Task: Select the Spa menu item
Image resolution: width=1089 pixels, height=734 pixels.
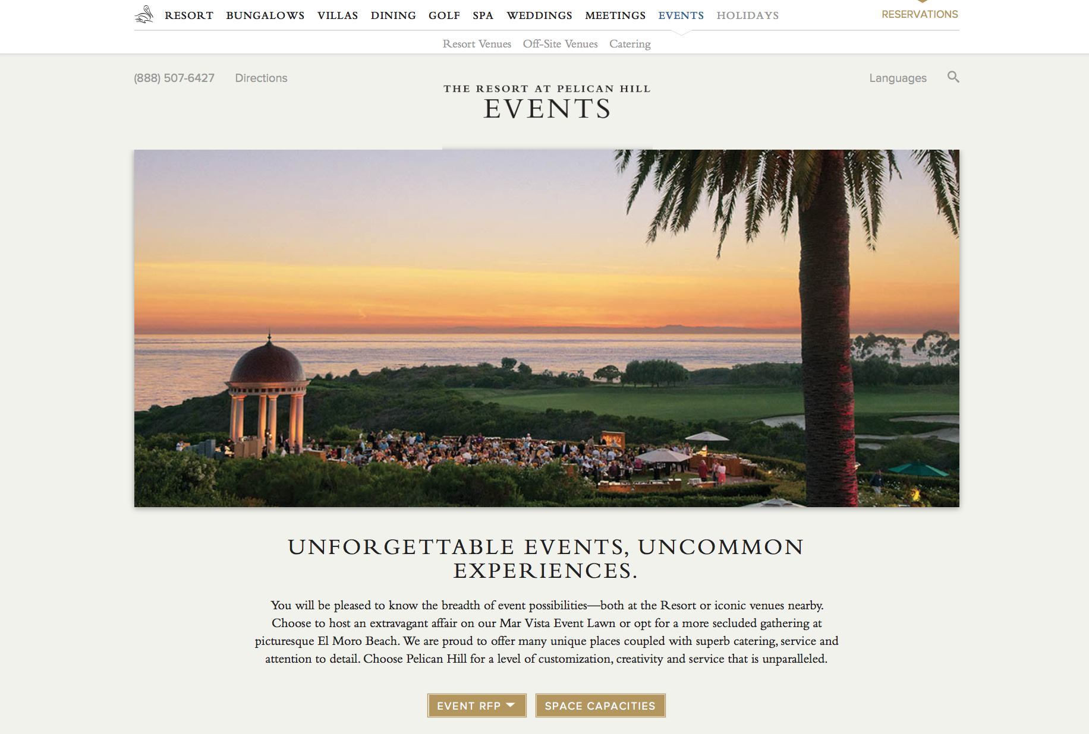Action: pos(483,15)
